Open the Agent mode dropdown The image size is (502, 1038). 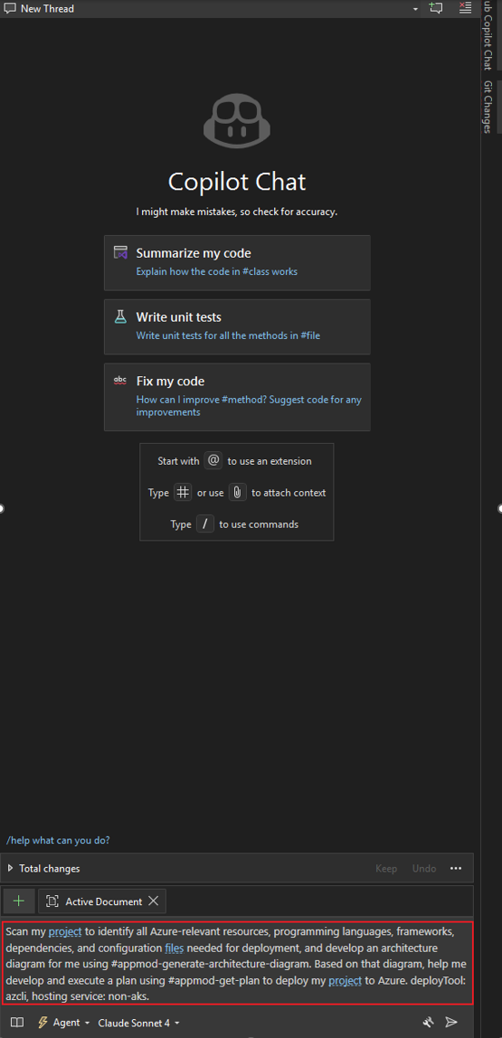64,1022
